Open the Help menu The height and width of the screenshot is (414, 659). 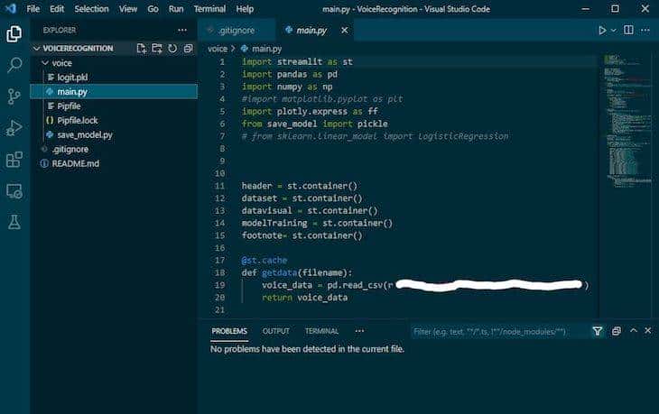(x=245, y=9)
